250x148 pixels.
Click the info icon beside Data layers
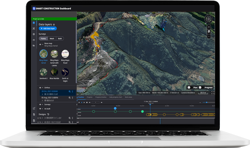click(x=54, y=25)
